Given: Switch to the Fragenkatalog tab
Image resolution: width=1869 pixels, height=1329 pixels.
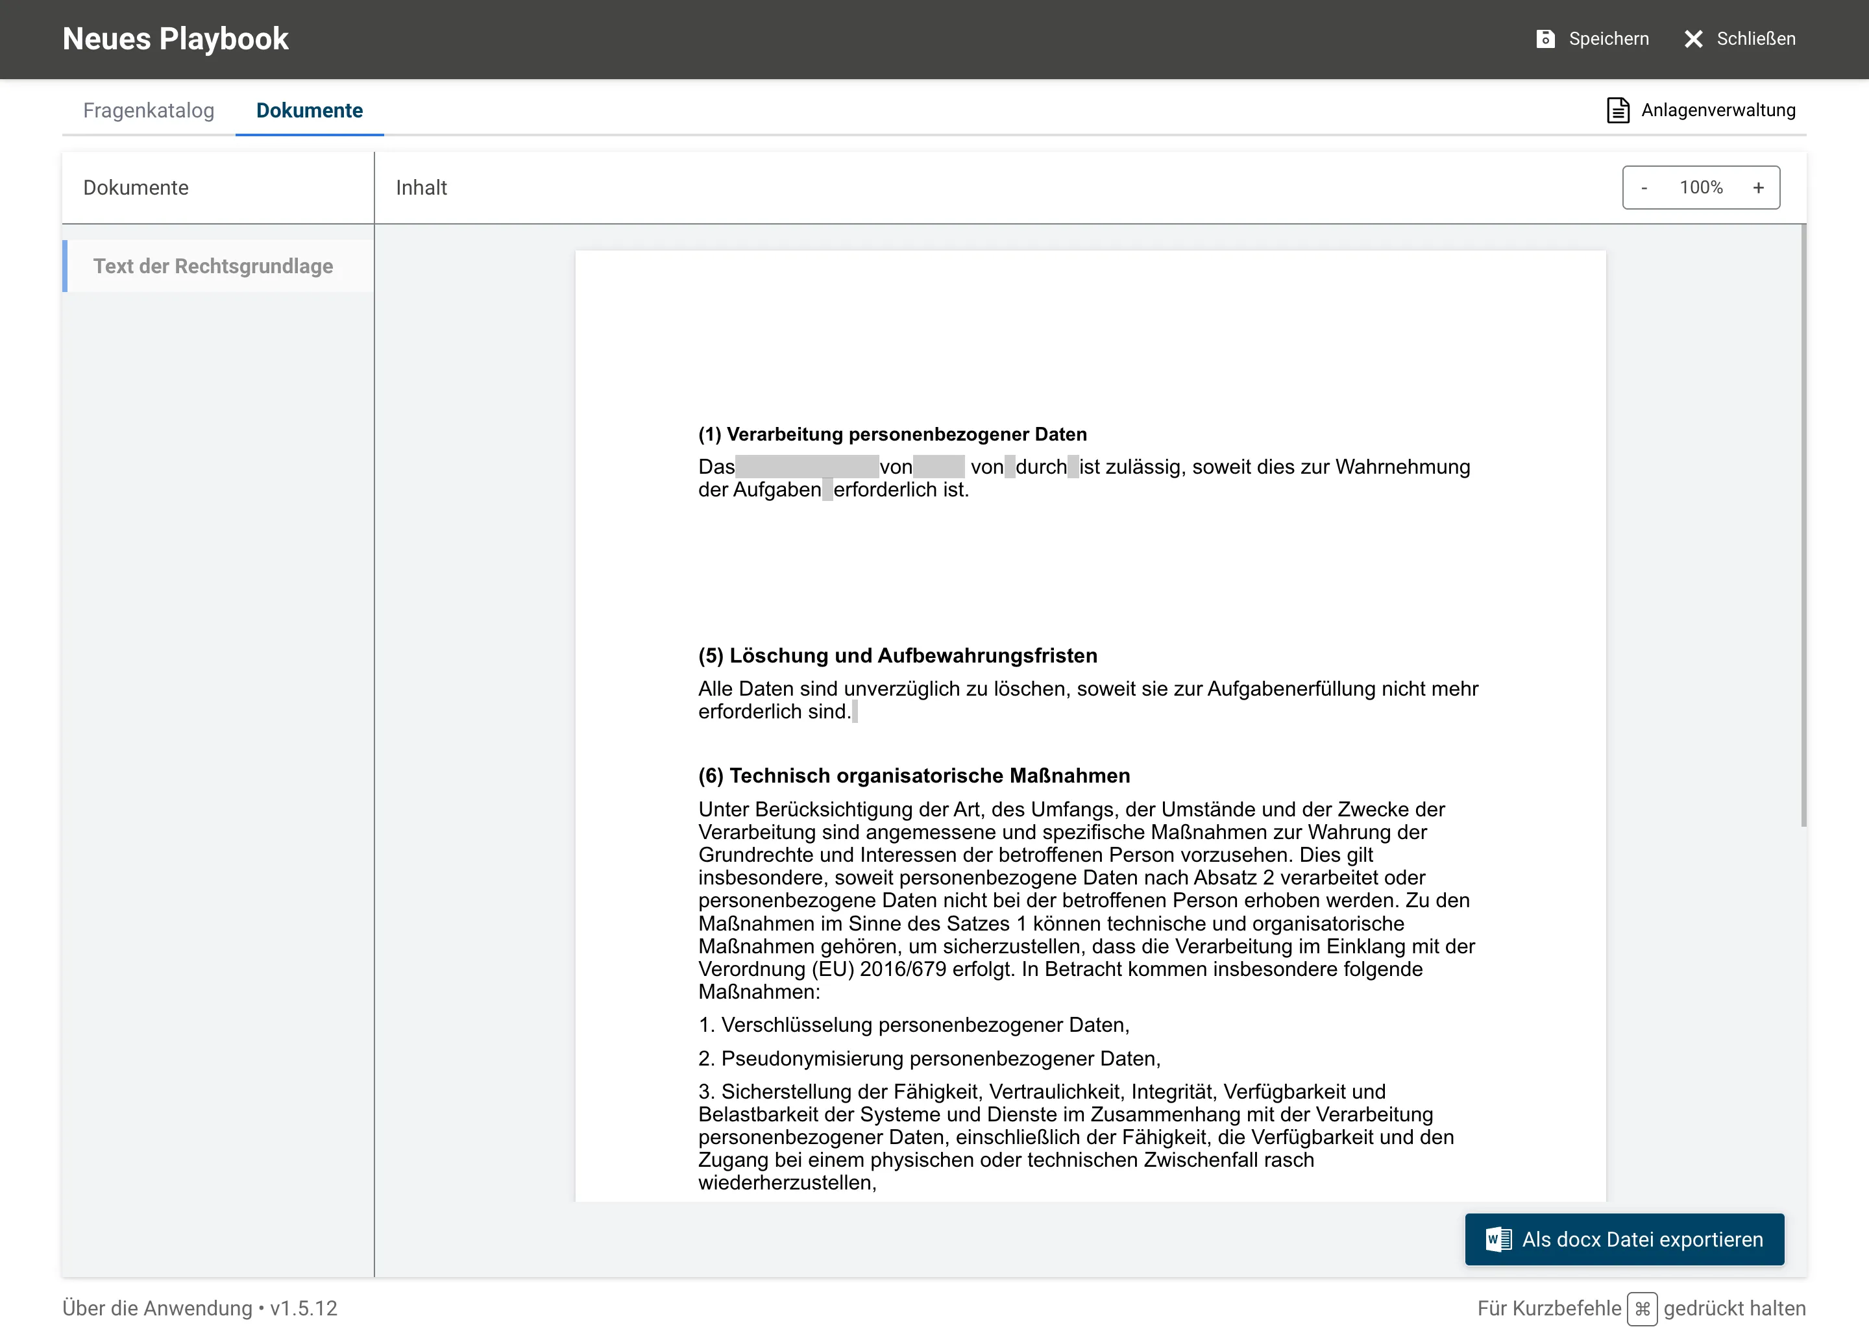Looking at the screenshot, I should [x=149, y=110].
